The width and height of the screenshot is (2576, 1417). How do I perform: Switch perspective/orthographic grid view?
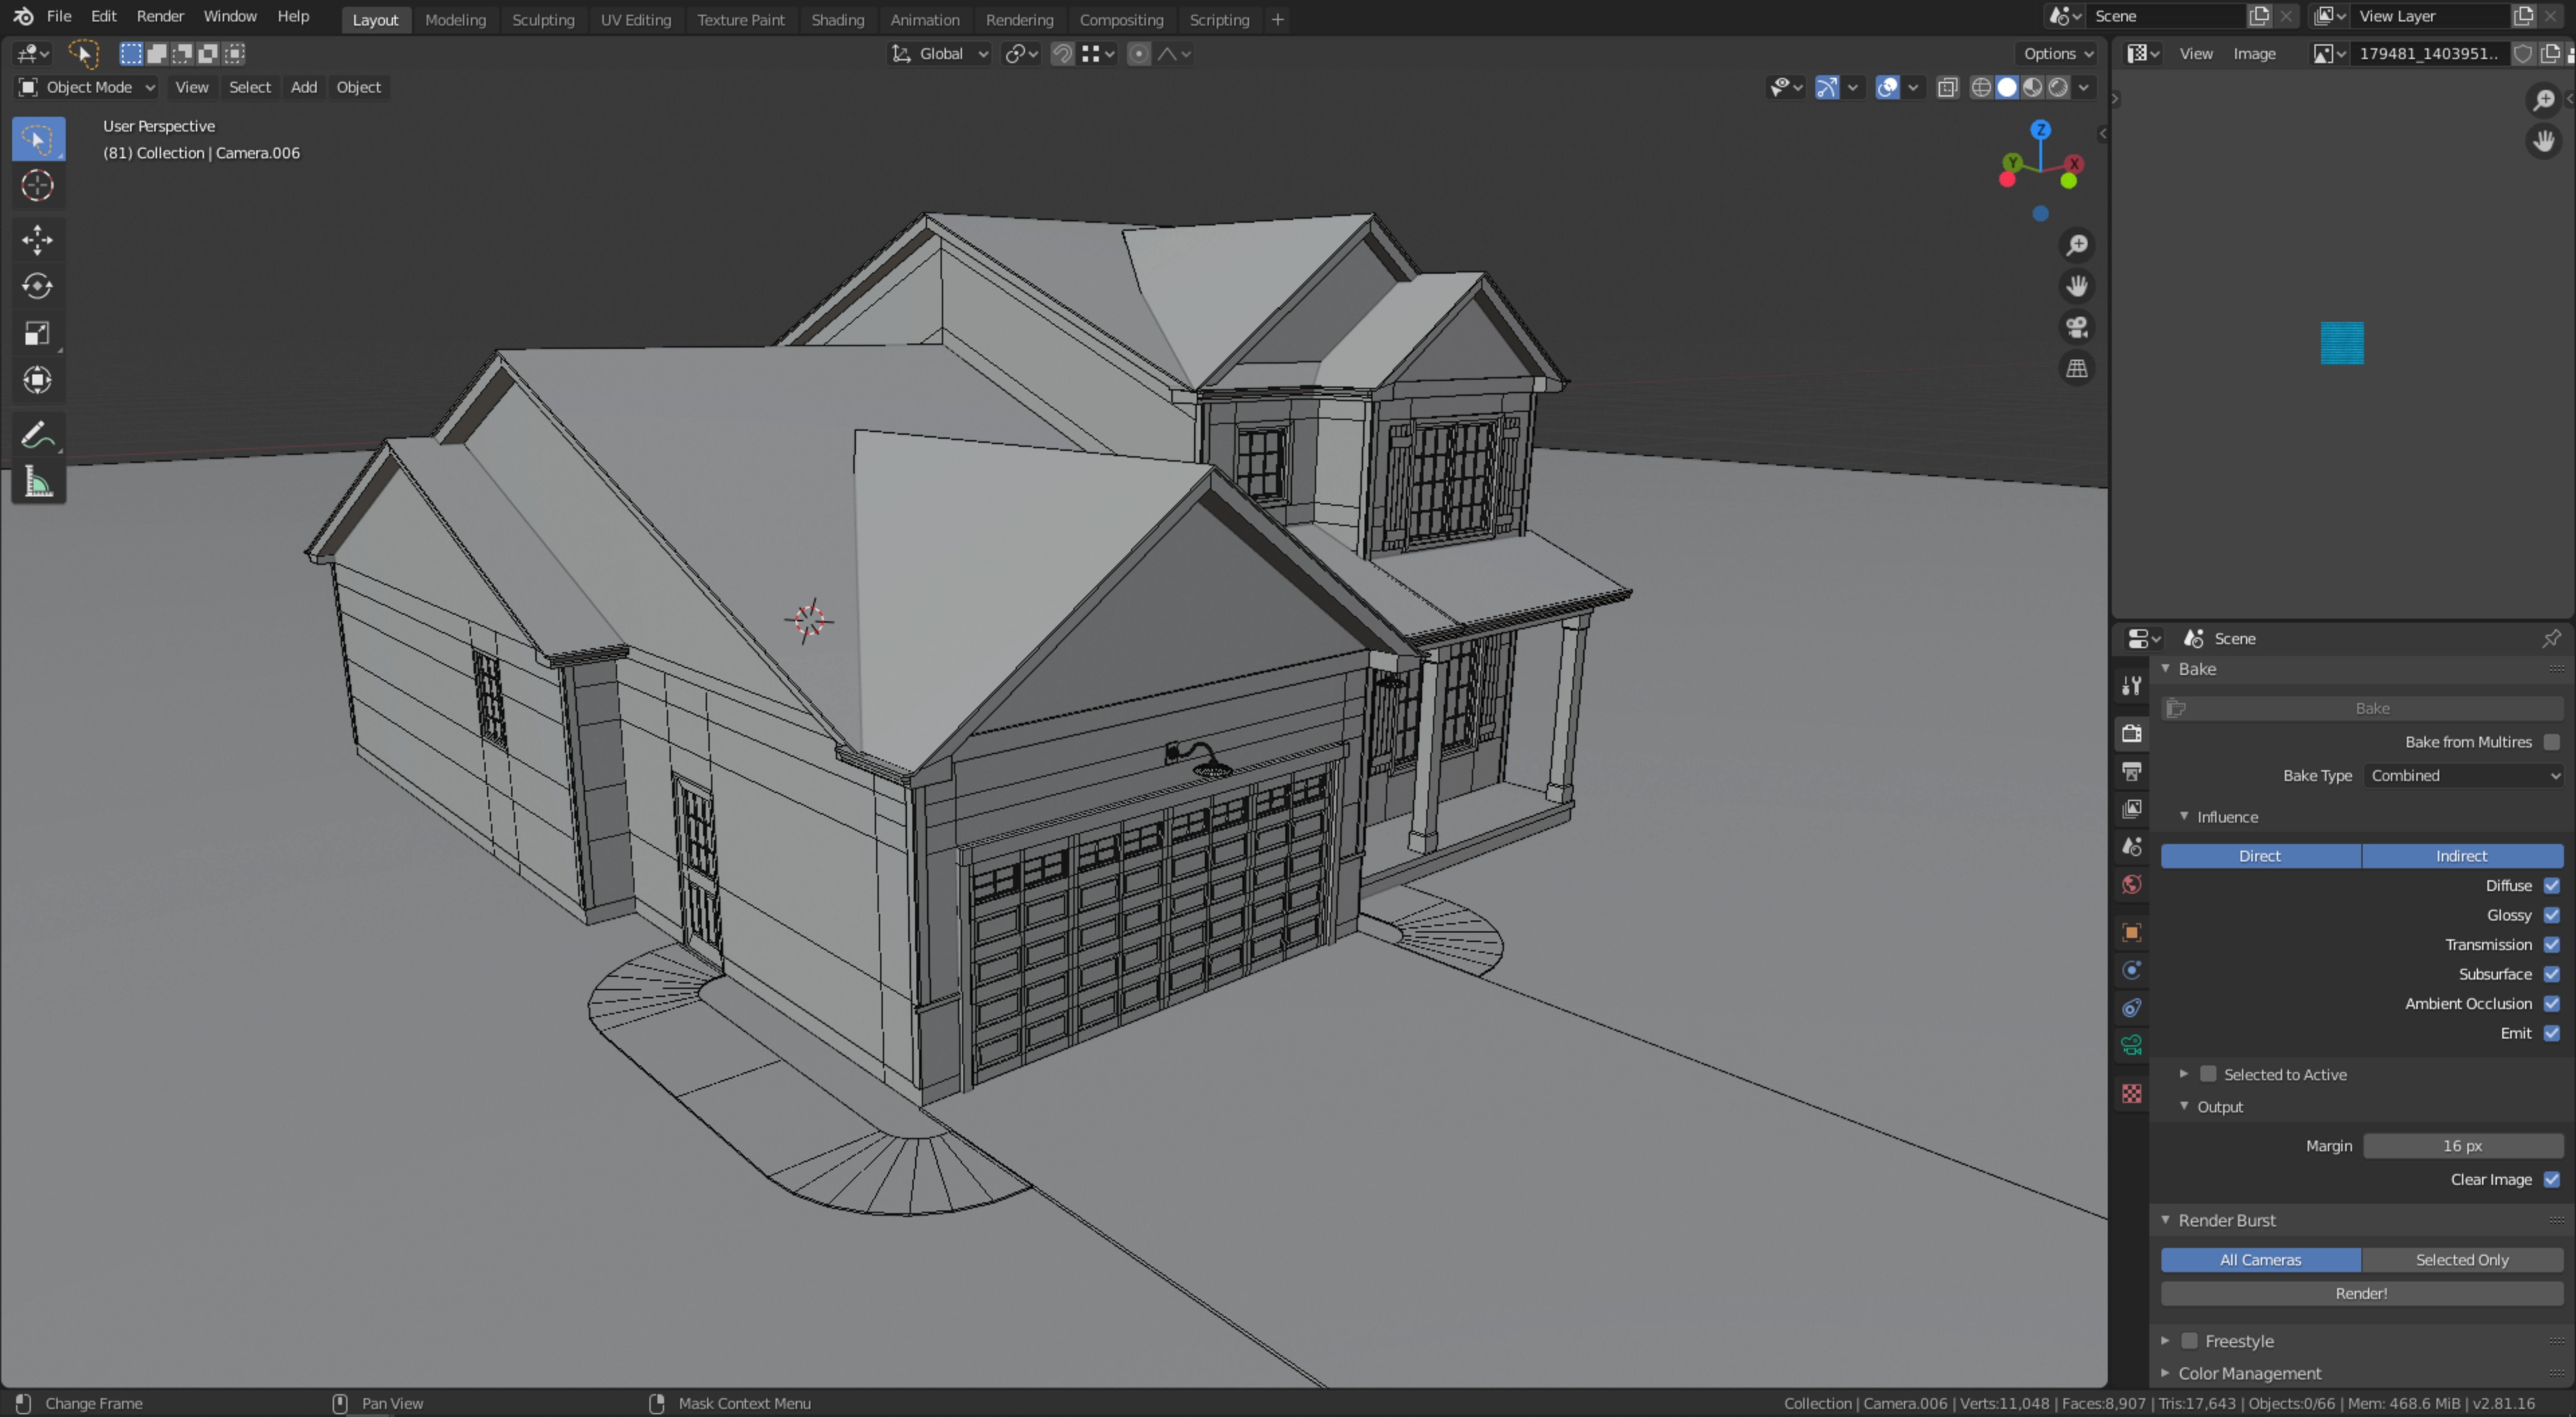tap(2077, 369)
